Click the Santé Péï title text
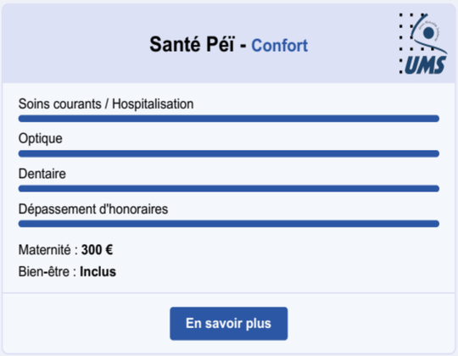Viewport: 458px width, 356px height. click(x=192, y=45)
